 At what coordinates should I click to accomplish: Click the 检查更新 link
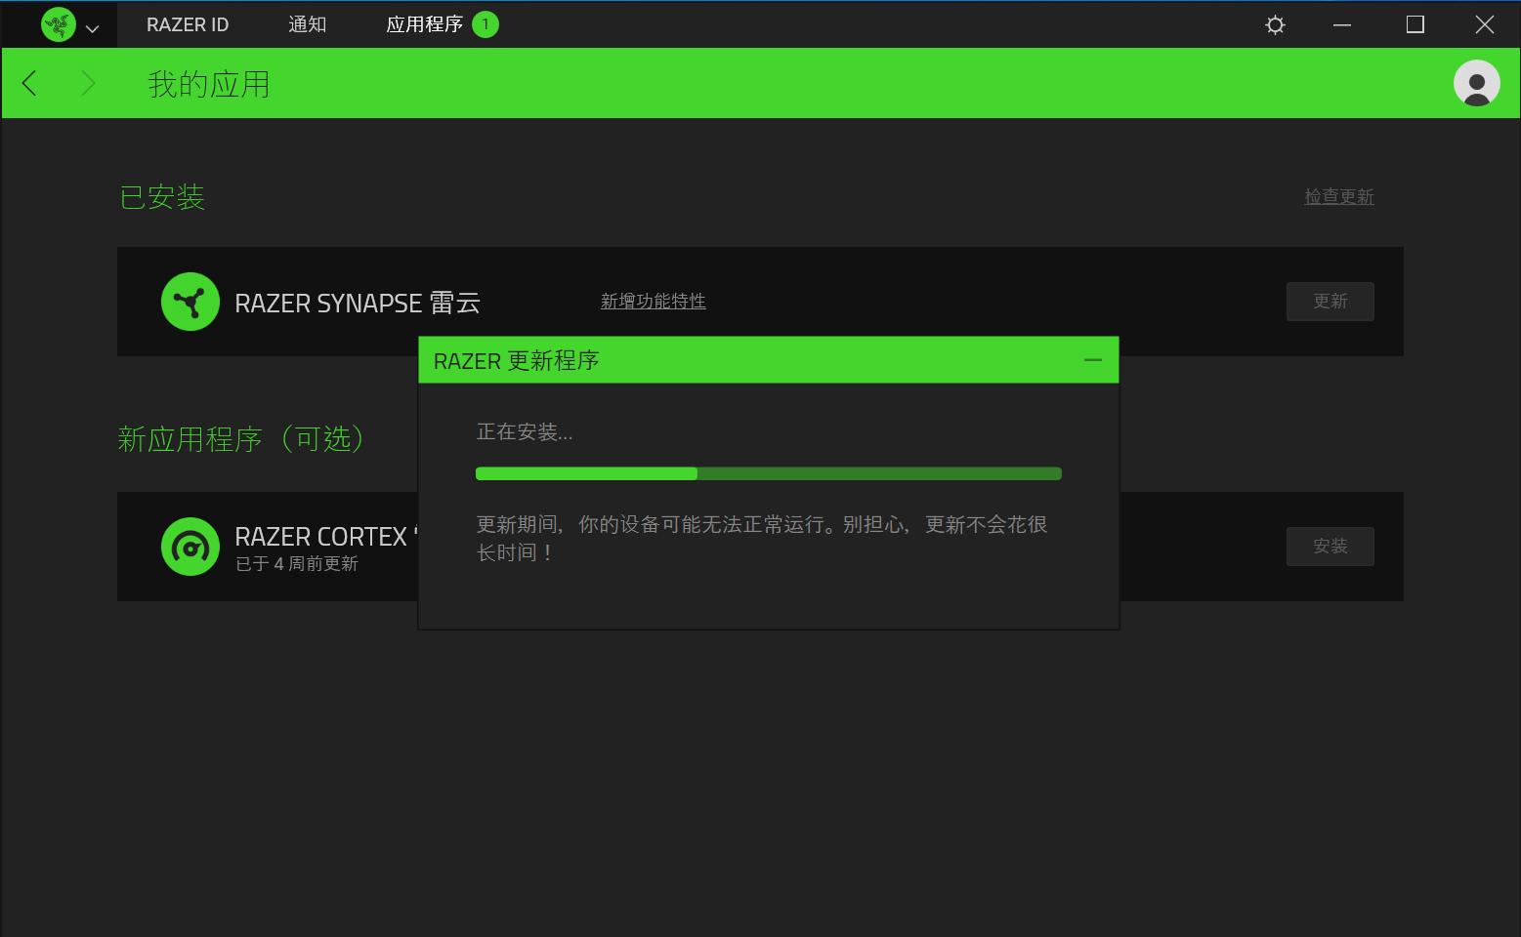point(1339,196)
